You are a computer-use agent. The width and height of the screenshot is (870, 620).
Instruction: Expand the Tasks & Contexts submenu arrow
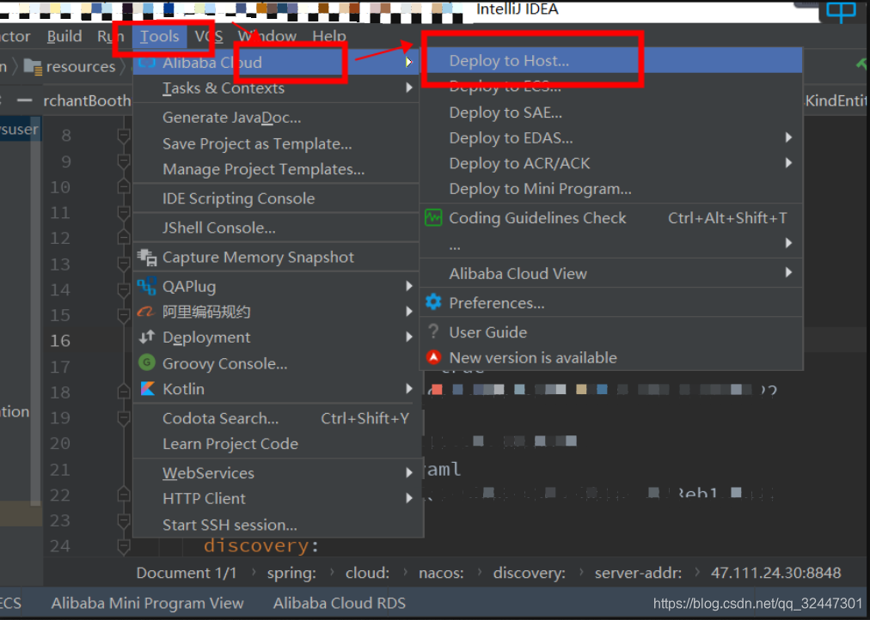[x=409, y=88]
